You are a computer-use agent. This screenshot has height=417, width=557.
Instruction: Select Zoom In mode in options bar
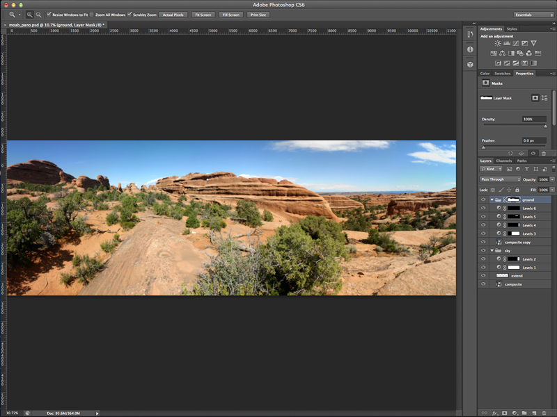[x=29, y=15]
